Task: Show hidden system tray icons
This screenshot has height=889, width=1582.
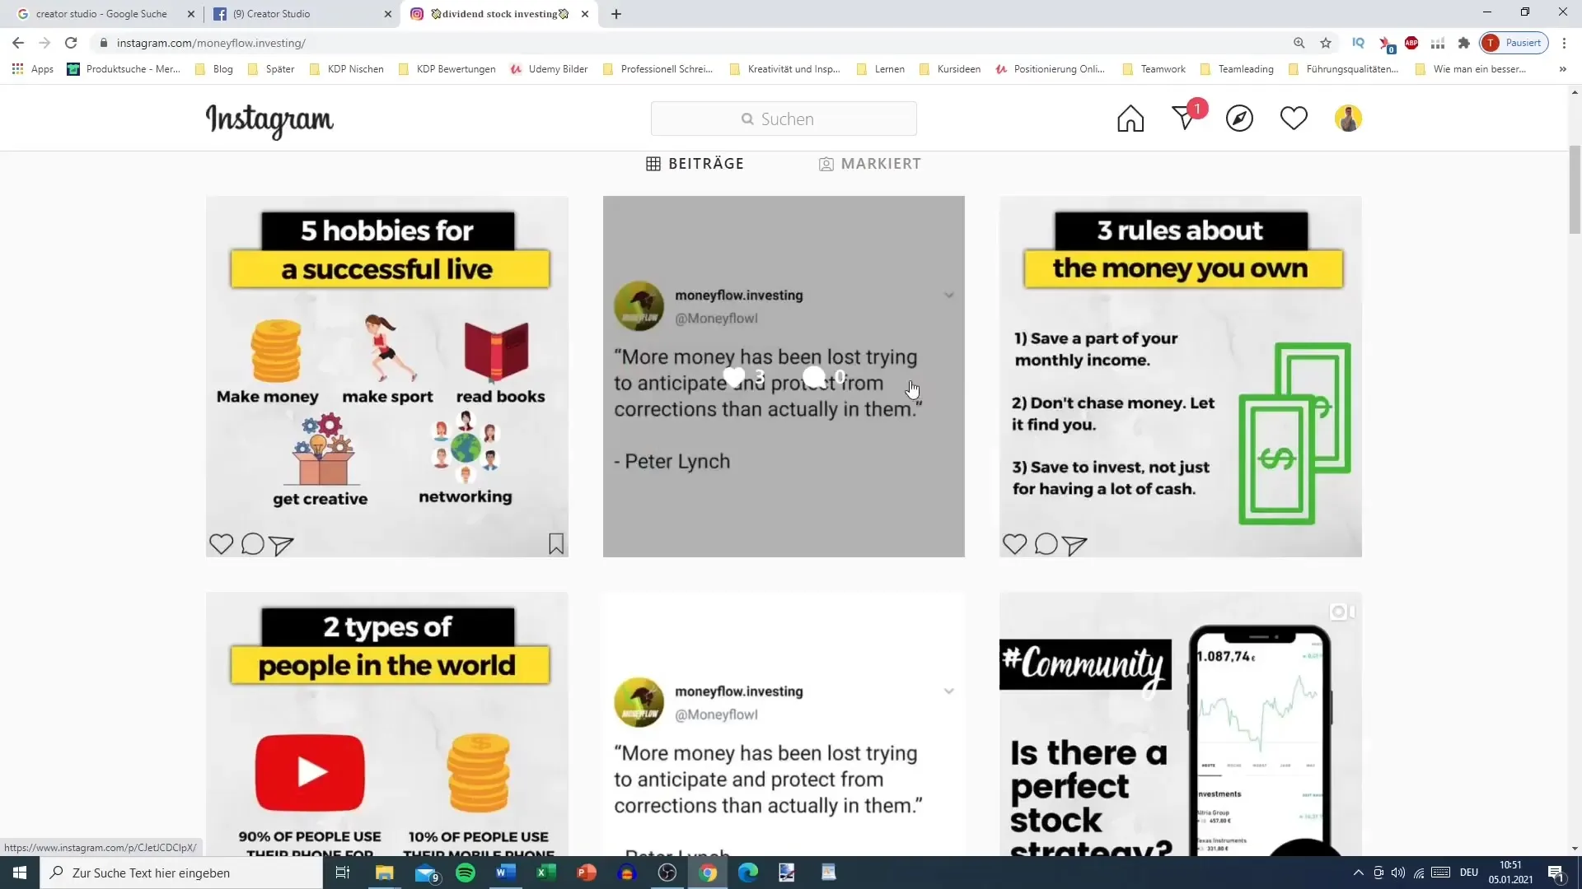Action: tap(1358, 873)
